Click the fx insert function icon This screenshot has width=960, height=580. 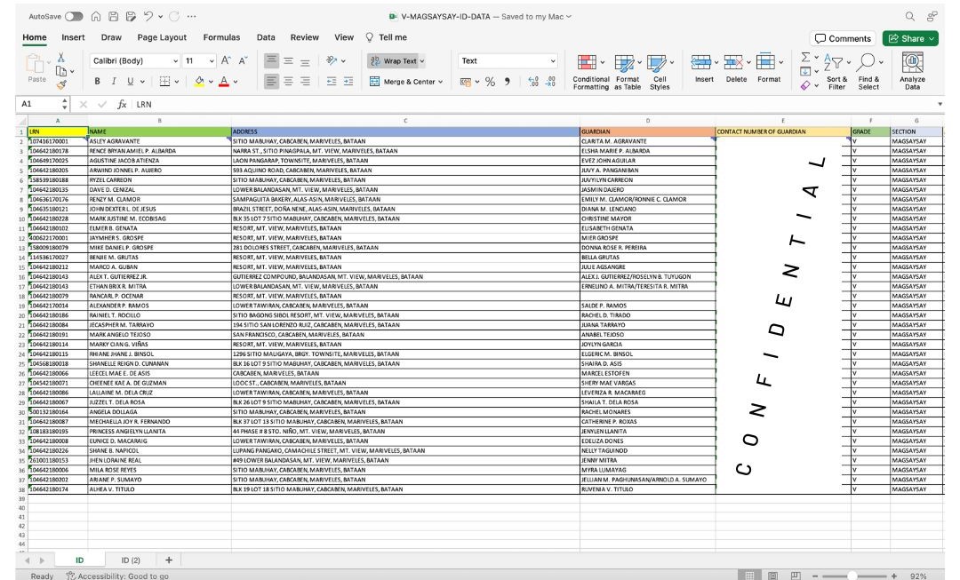coord(122,104)
